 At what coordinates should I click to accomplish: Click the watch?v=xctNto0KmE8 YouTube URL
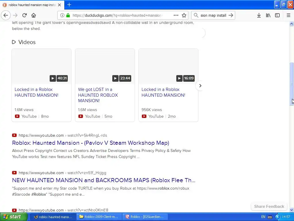tap(63, 210)
